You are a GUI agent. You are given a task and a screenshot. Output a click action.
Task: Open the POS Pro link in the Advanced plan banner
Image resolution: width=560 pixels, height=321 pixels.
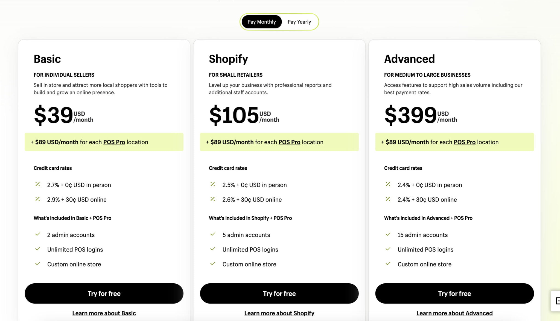[x=464, y=142]
